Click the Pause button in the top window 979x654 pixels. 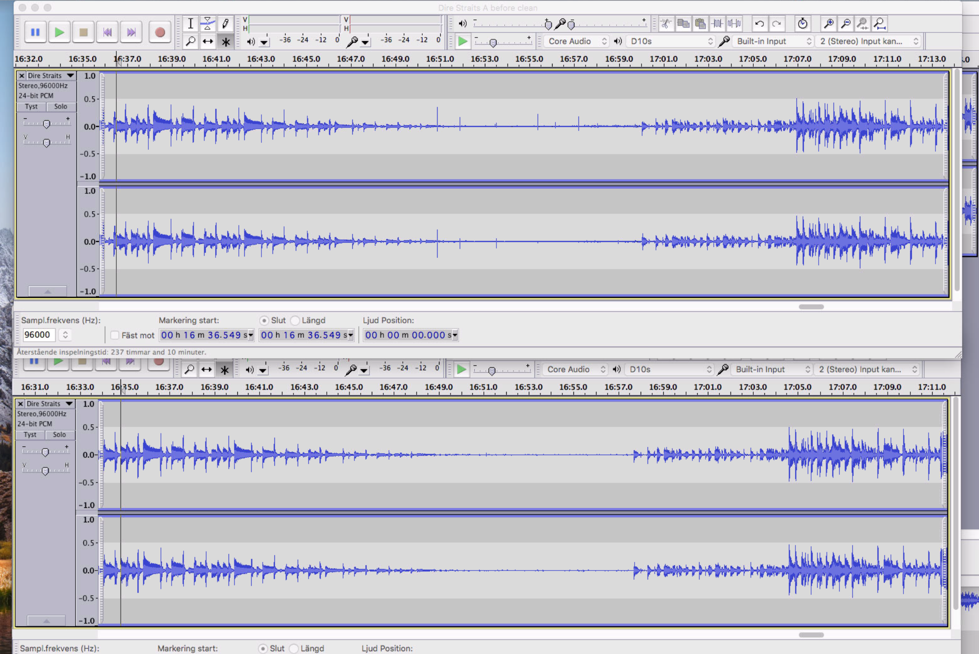click(x=35, y=32)
